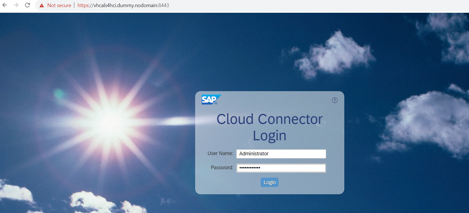Screen dimensions: 469x213
Task: Open the help question mark icon
Action: pos(335,100)
